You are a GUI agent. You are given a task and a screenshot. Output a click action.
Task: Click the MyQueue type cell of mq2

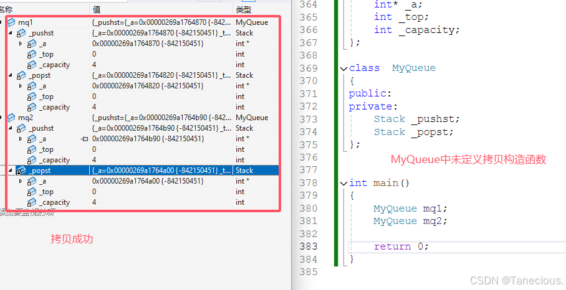click(252, 118)
